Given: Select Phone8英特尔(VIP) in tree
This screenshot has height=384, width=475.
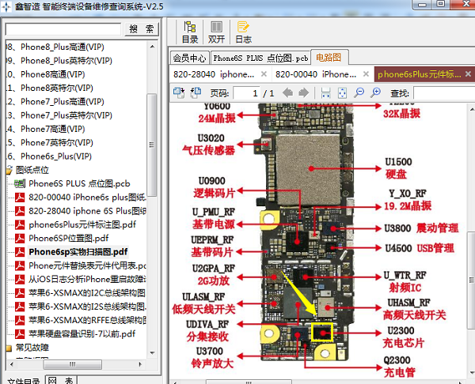Looking at the screenshot, I should [x=57, y=88].
